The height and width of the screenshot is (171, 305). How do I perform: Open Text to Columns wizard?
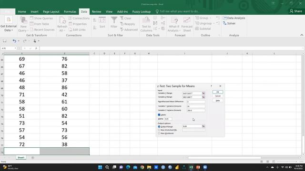pyautogui.click(x=146, y=24)
